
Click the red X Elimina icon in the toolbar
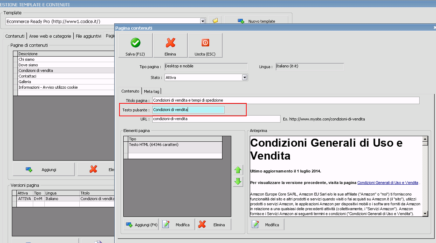click(x=170, y=43)
